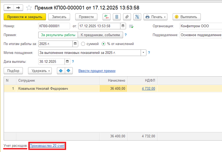222x152 pixels.
Task: Open the Ввести процент премии link
Action: click(97, 71)
